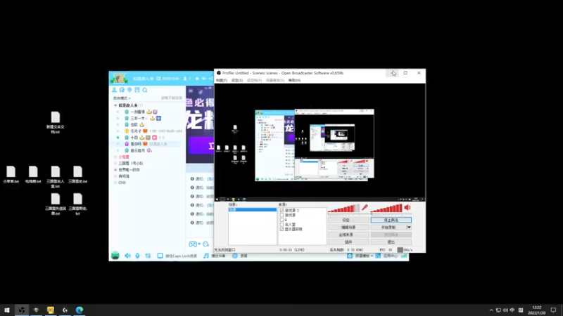This screenshot has height=316, width=563.
Task: Click the 全域来源... button in OBS
Action: (x=348, y=235)
